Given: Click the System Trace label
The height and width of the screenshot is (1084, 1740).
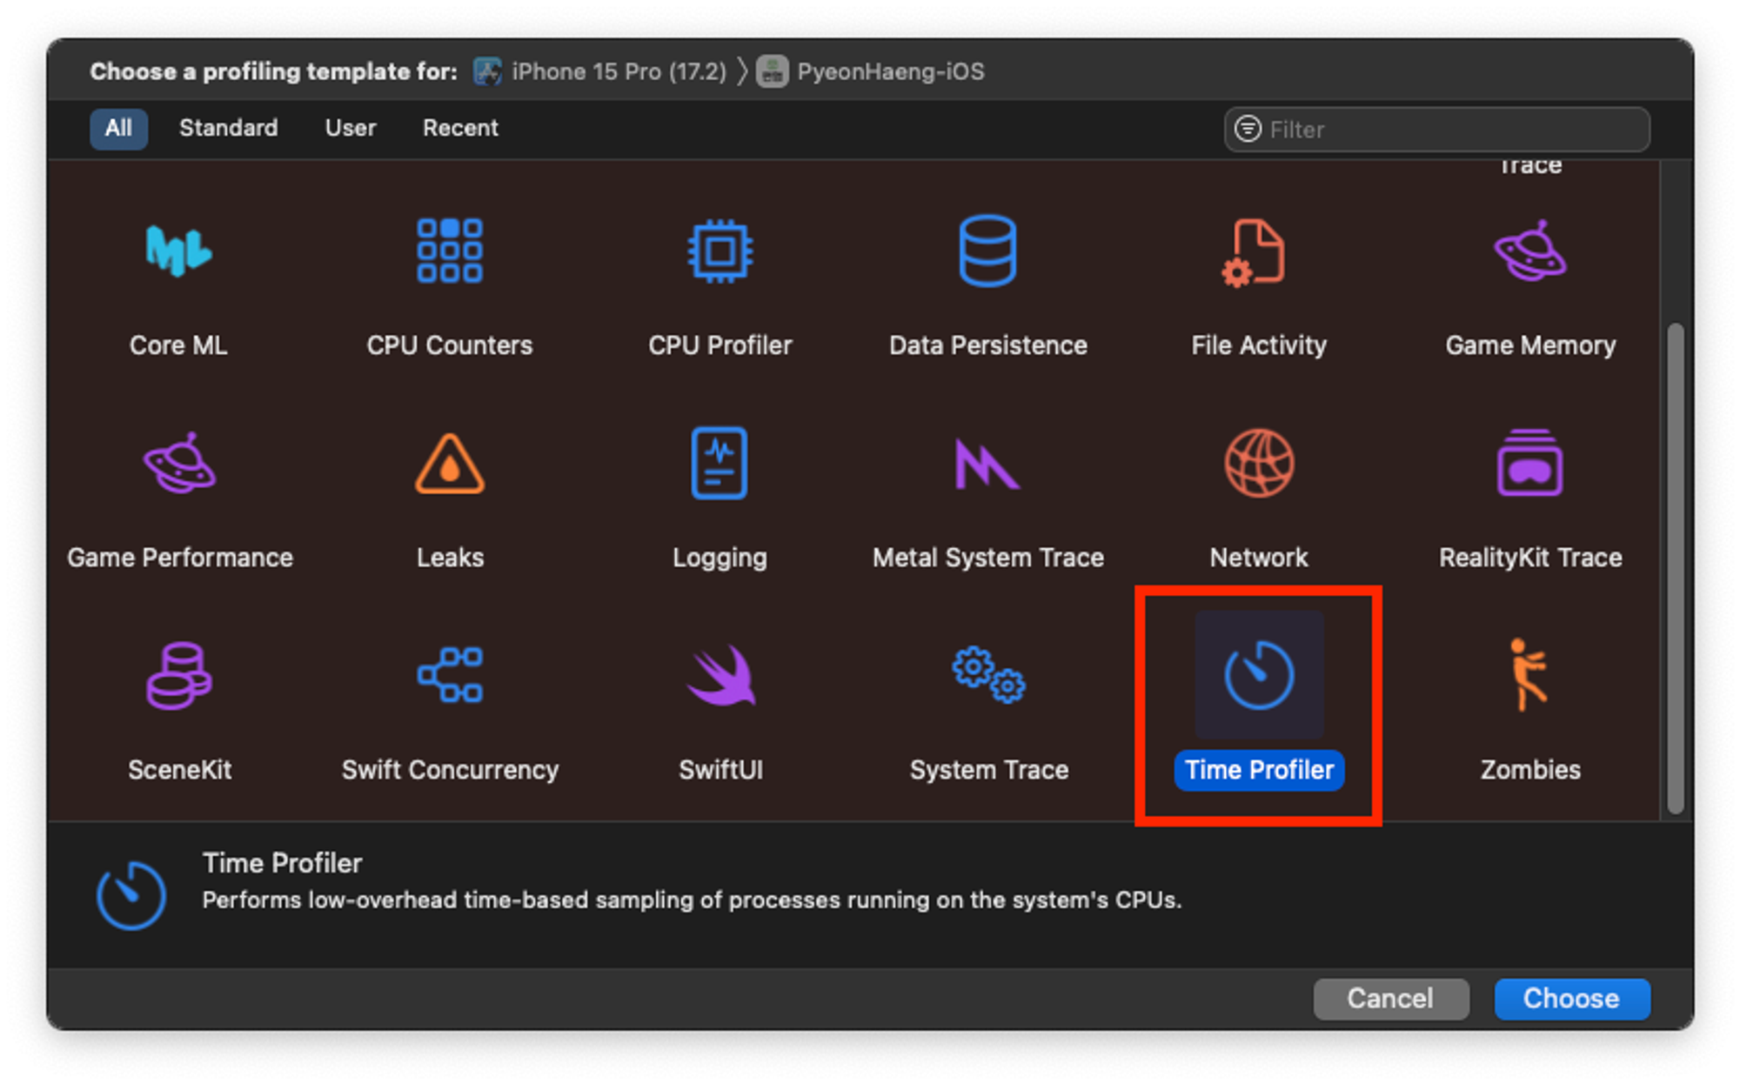Looking at the screenshot, I should click(988, 770).
